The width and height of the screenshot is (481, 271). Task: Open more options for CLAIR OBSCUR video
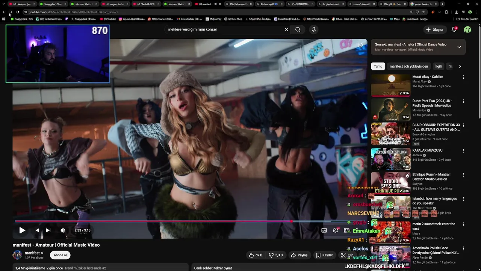point(464,125)
